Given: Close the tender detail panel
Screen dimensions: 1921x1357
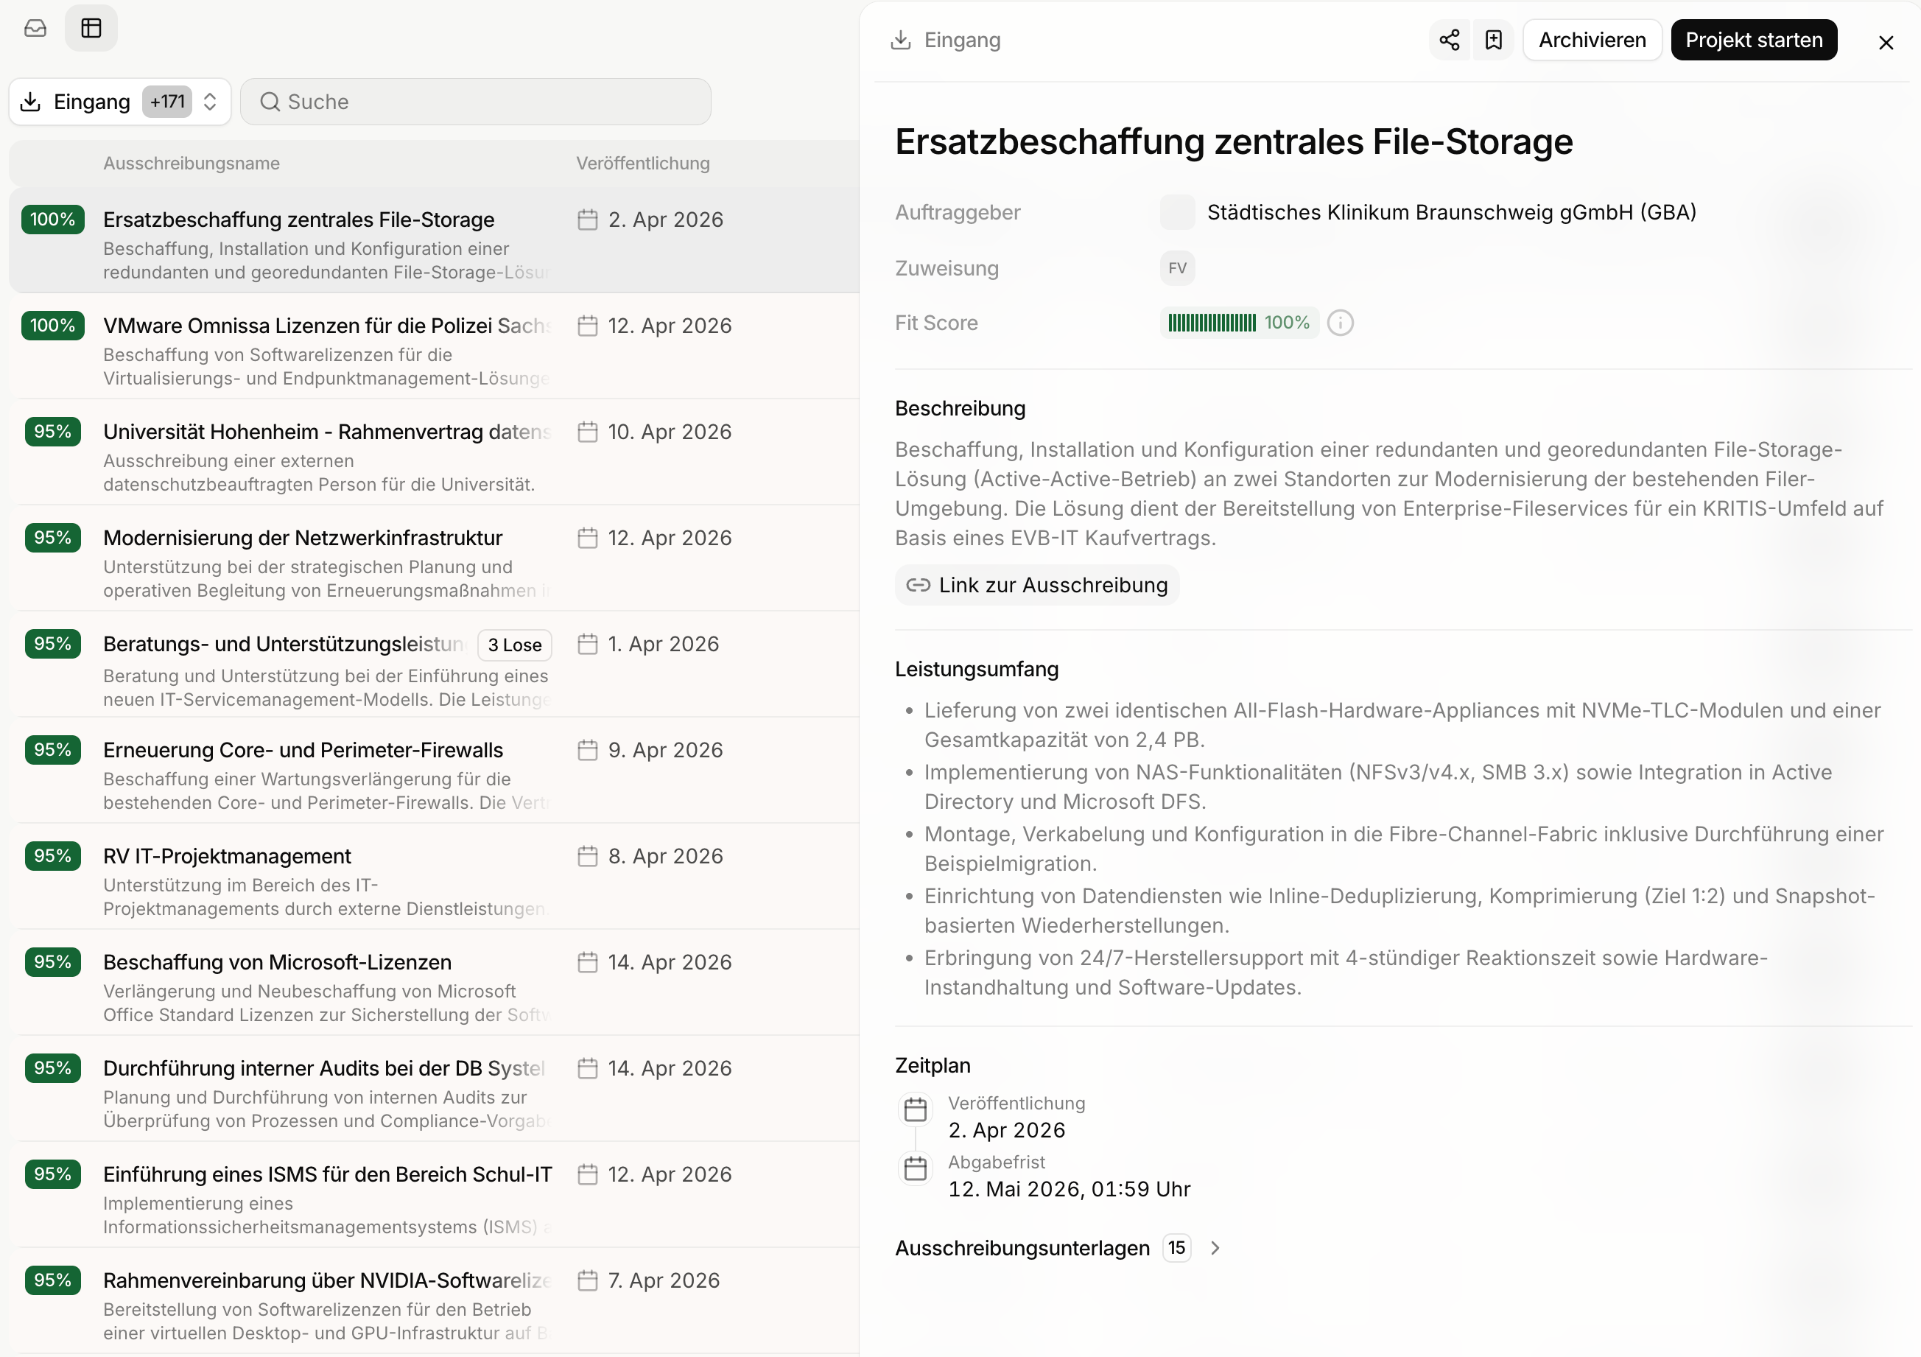Looking at the screenshot, I should [x=1886, y=43].
